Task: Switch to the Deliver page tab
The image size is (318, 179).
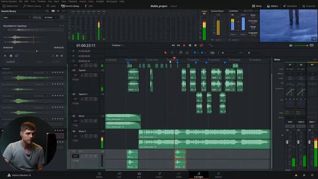Action: tap(219, 175)
